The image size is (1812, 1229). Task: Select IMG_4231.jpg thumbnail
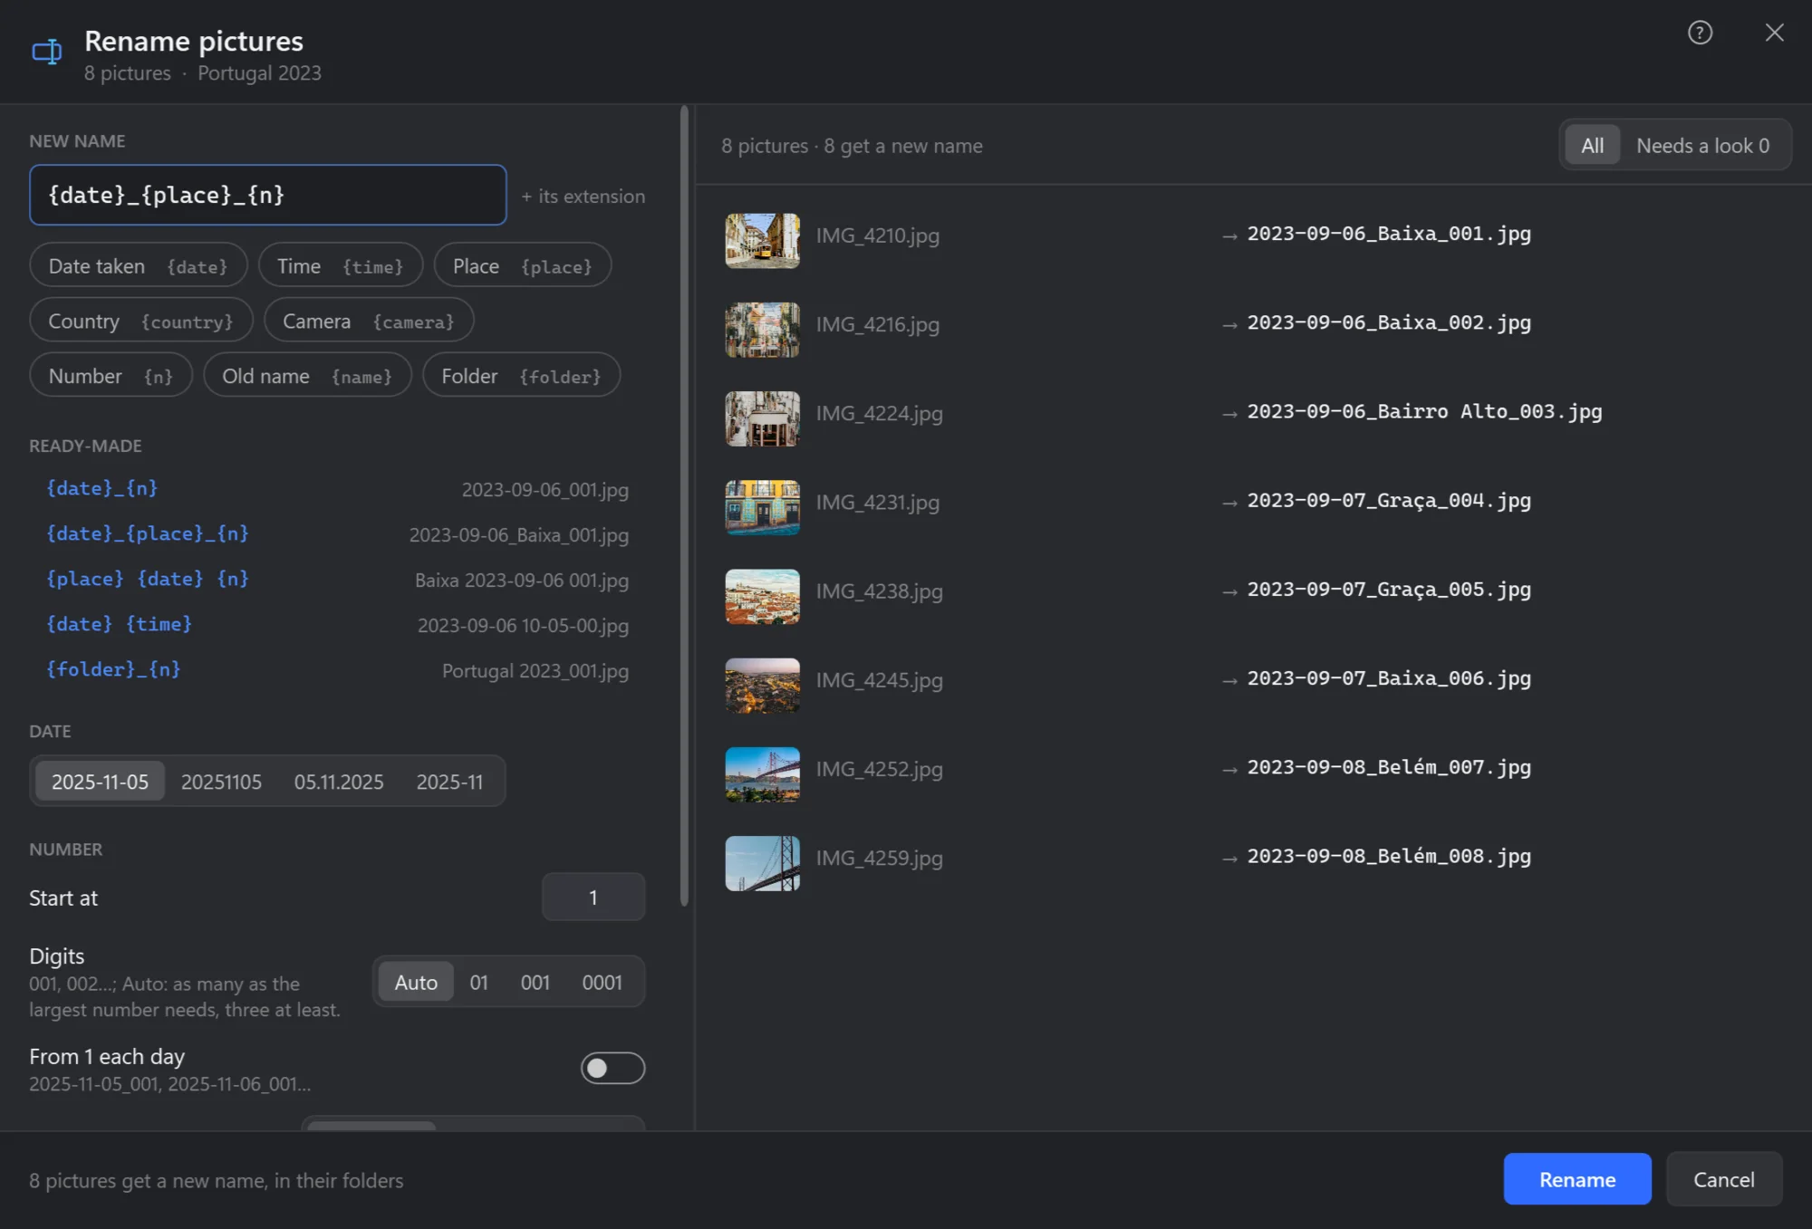point(762,507)
